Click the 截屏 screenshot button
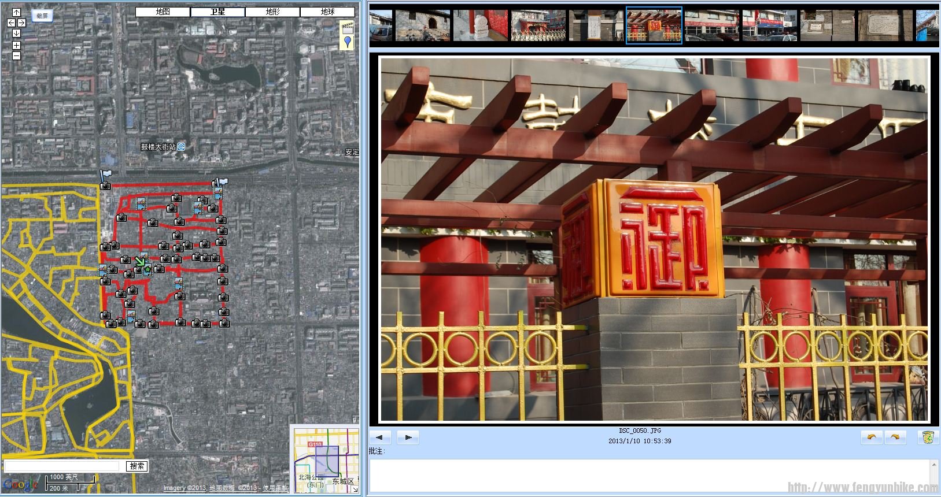 point(42,16)
